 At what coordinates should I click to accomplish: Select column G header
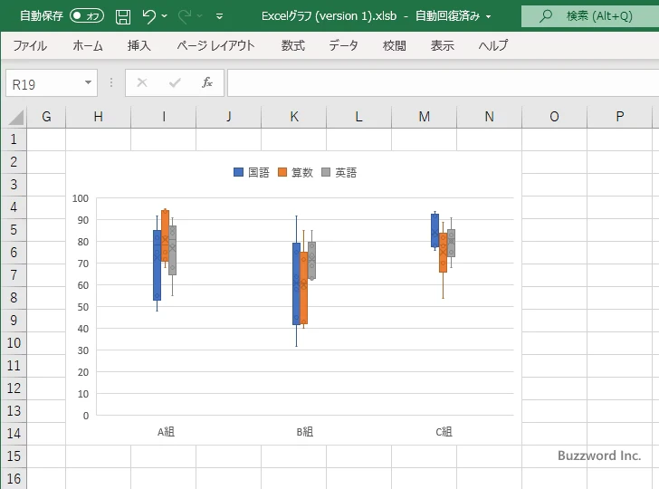point(46,117)
